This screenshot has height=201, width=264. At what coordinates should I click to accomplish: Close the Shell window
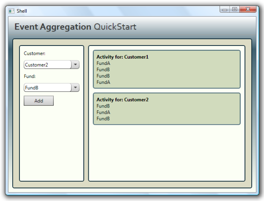click(248, 9)
